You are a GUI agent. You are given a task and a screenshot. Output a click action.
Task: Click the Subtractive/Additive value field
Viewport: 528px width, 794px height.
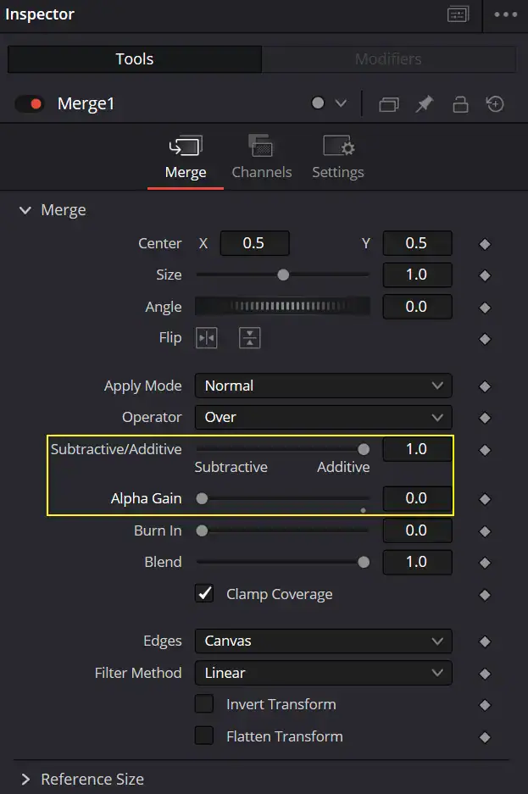(x=417, y=449)
